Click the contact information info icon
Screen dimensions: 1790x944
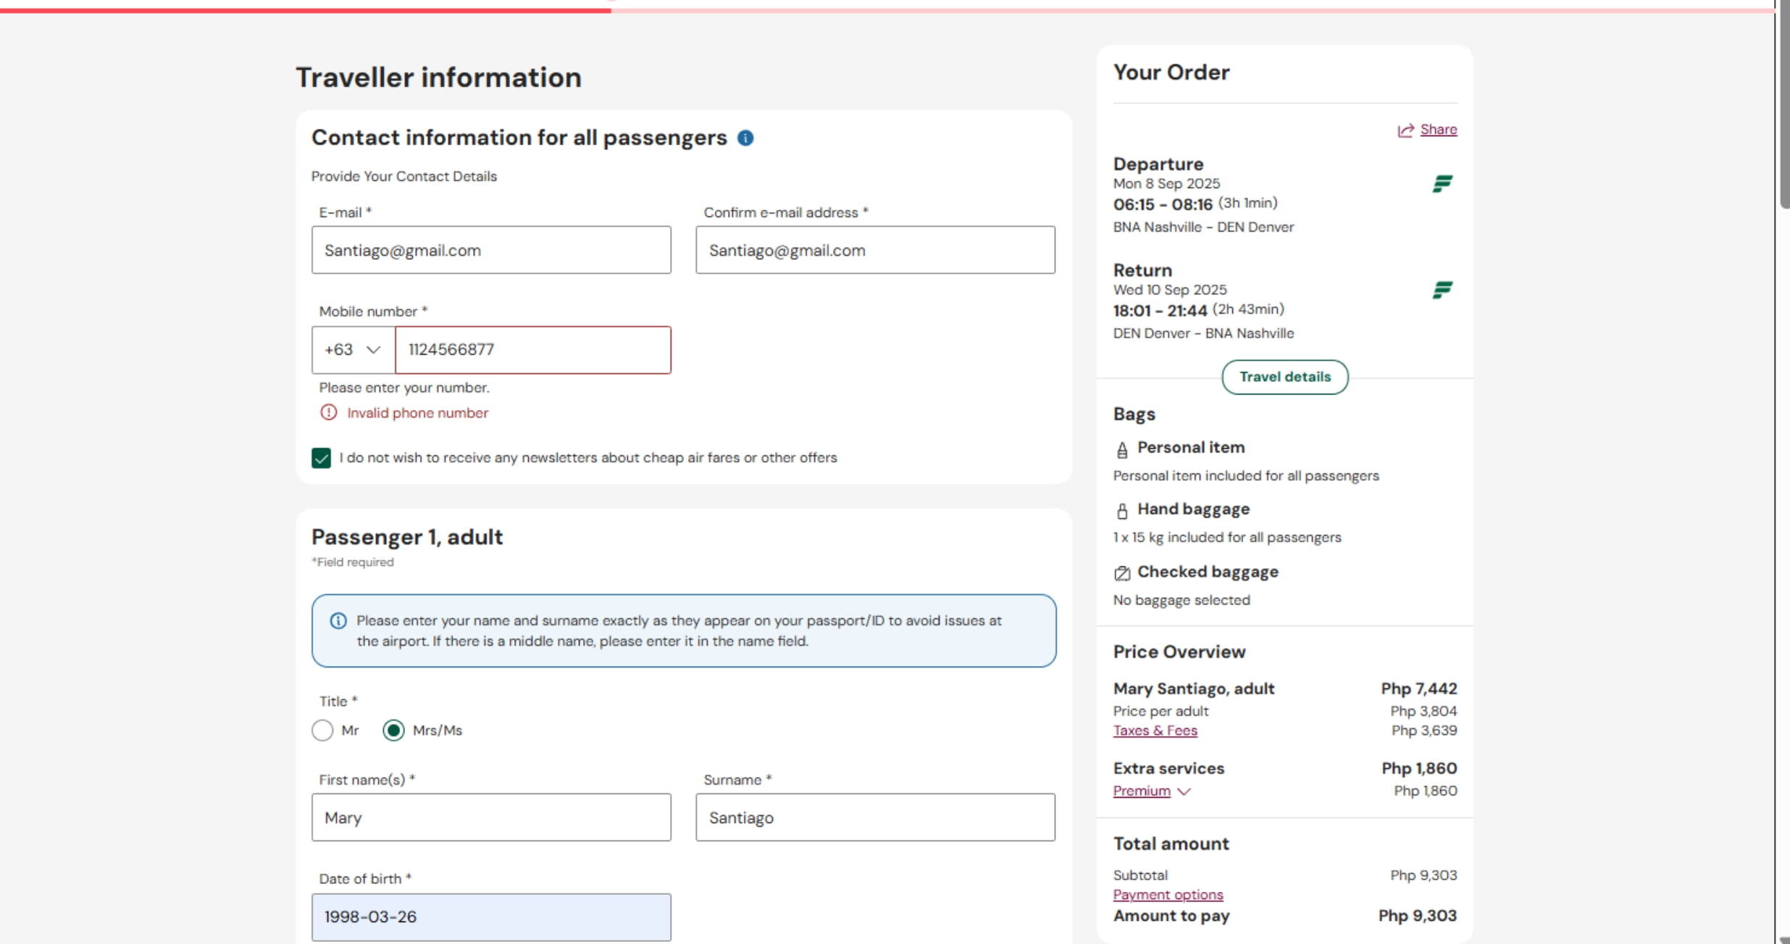[x=745, y=138]
